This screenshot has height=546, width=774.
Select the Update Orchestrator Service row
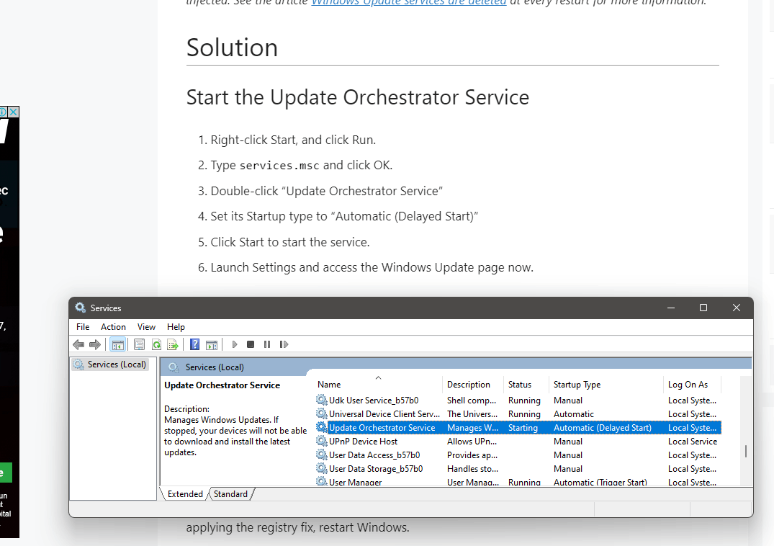pyautogui.click(x=518, y=428)
